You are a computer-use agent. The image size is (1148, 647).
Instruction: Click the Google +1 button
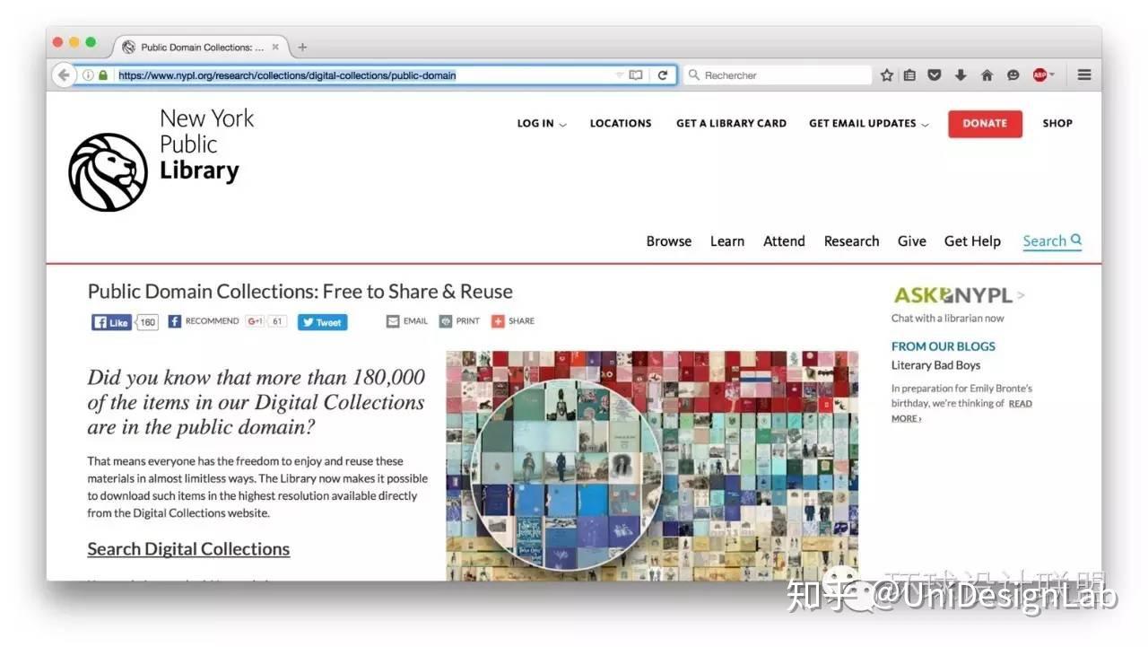click(x=256, y=321)
